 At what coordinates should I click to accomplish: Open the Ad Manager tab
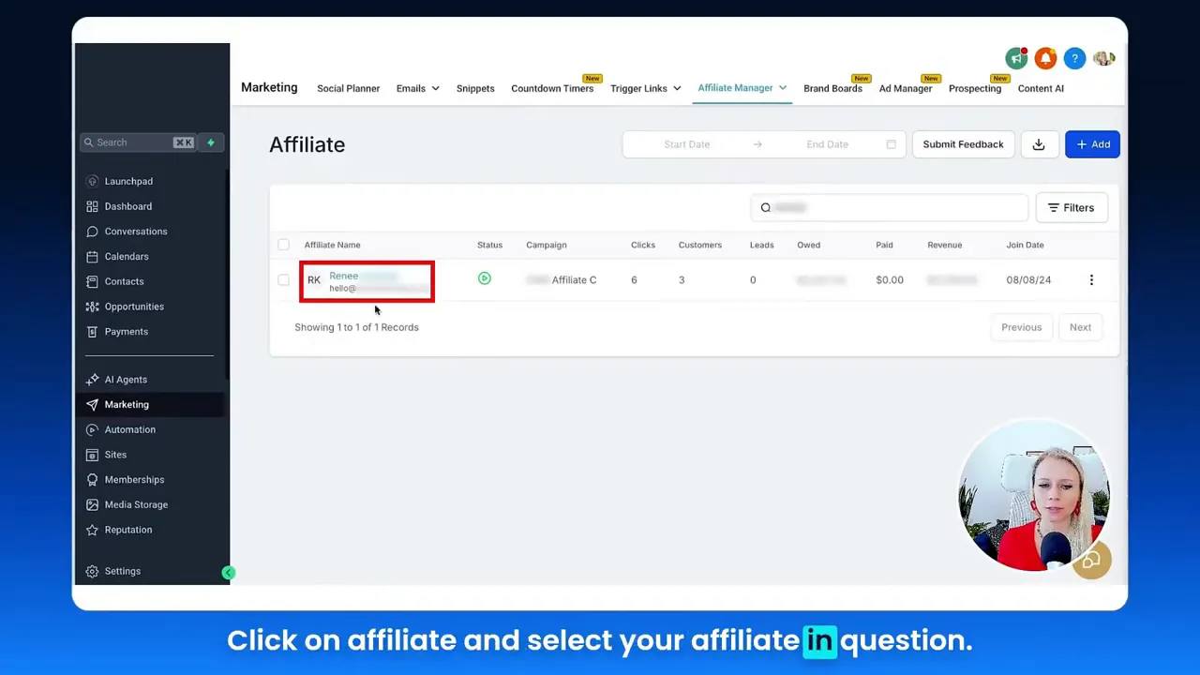tap(906, 88)
